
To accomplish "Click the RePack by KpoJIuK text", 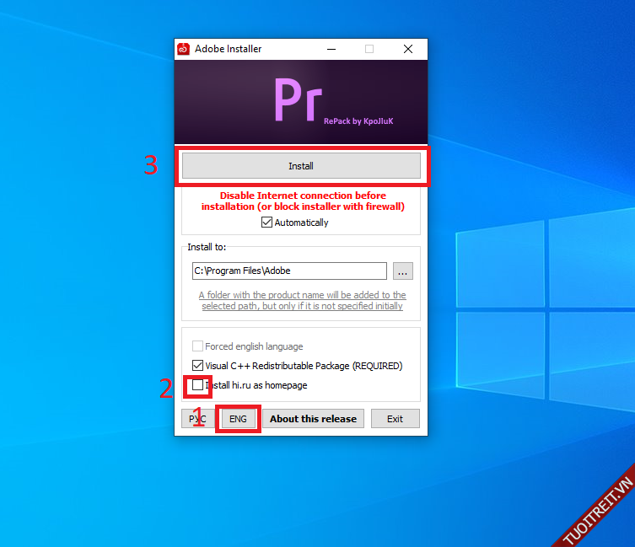I will [x=358, y=121].
